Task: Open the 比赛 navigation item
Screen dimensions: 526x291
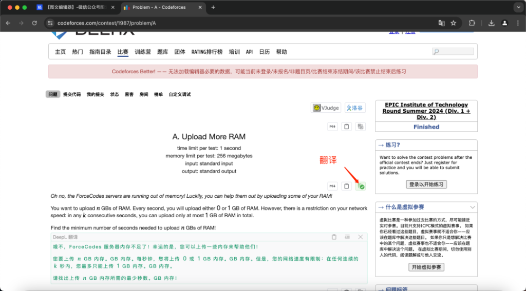Action: [x=123, y=52]
